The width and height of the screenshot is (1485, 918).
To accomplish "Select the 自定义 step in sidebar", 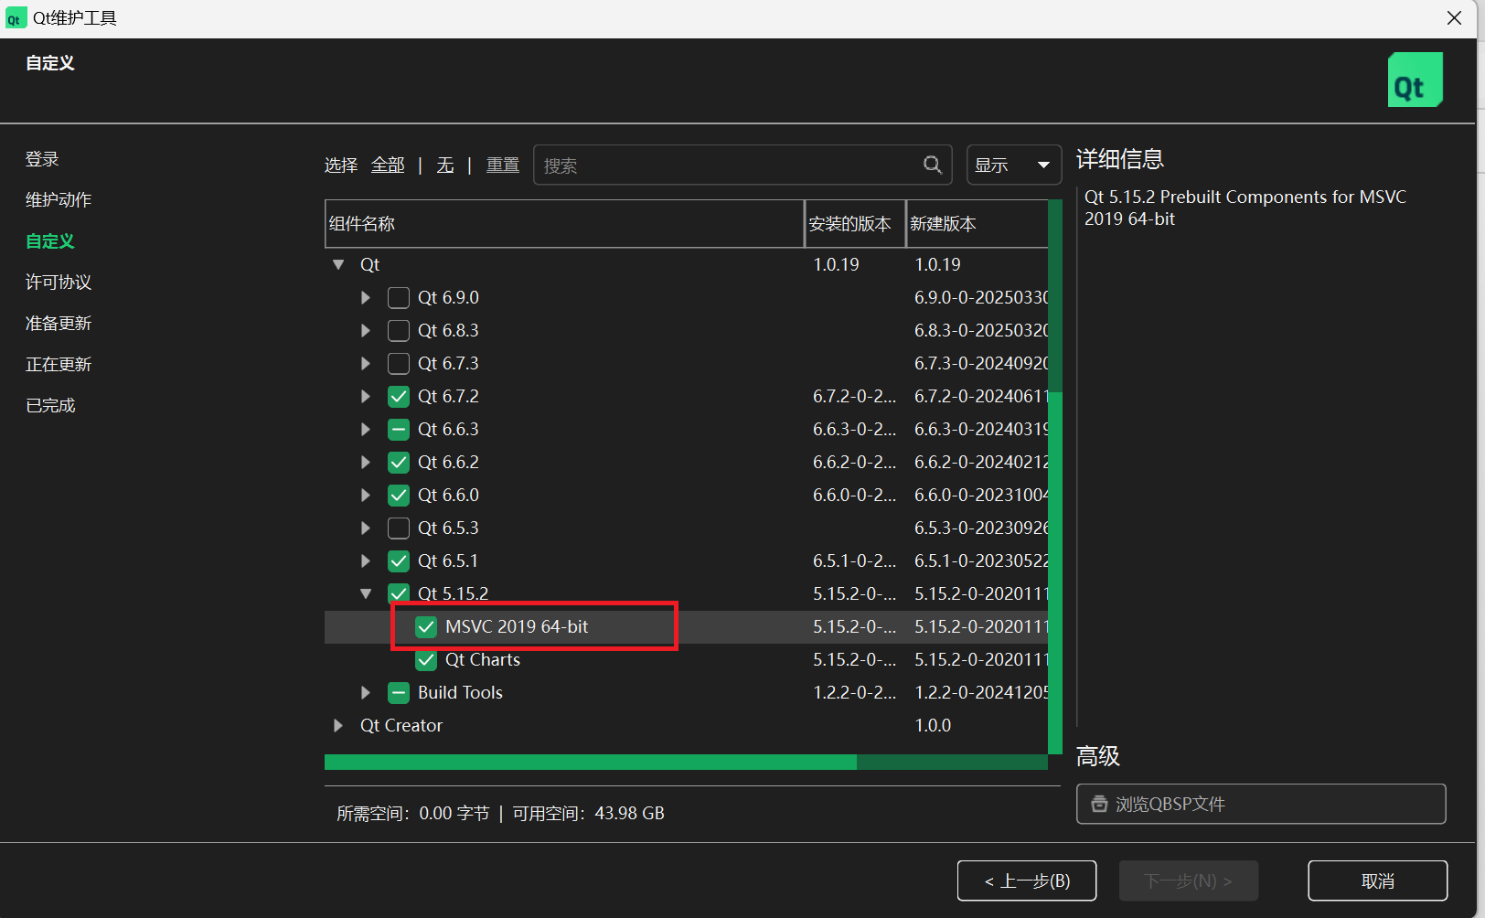I will pos(50,241).
